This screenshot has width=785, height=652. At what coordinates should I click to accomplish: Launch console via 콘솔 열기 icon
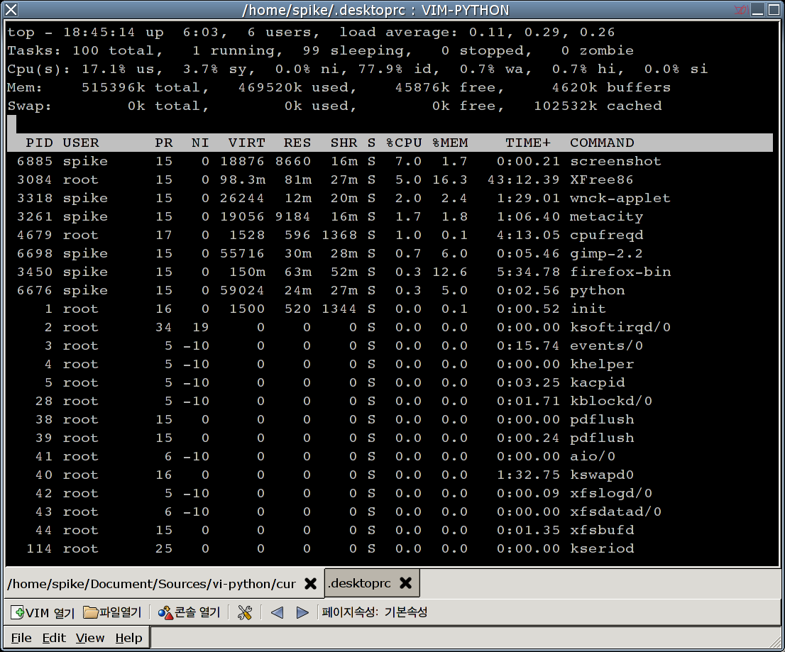165,612
